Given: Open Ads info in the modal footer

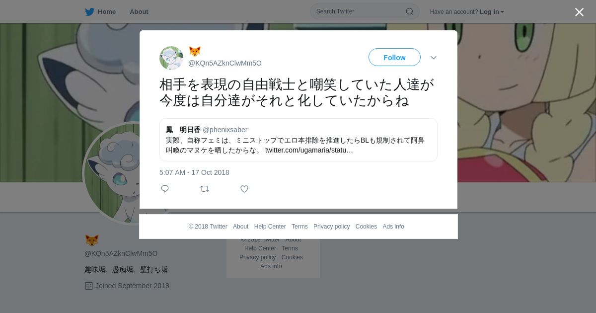Looking at the screenshot, I should pos(393,227).
